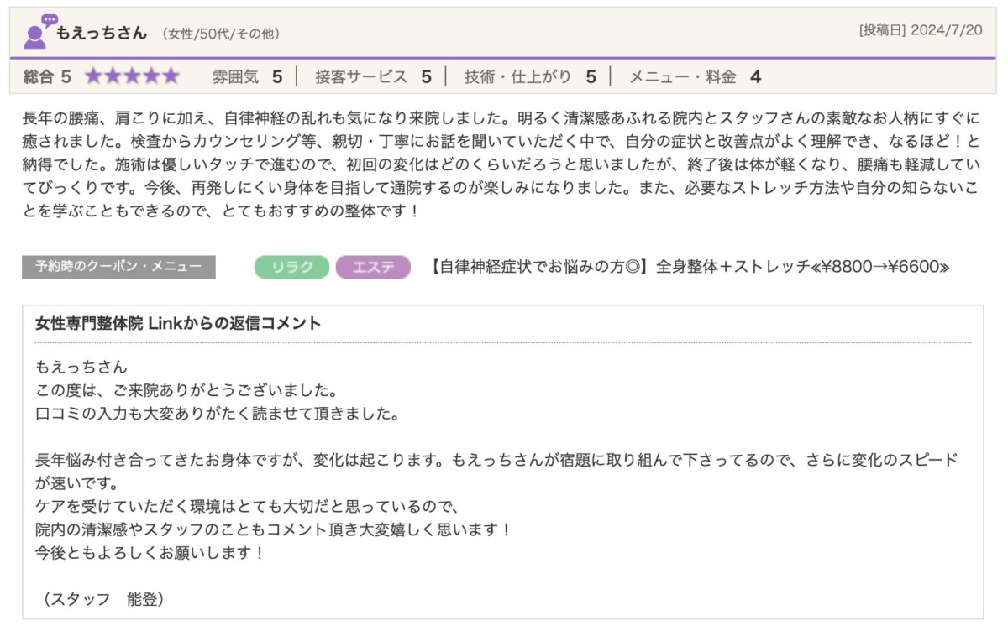Click the reviewer name もえっちさん
The height and width of the screenshot is (631, 1008).
[x=101, y=34]
